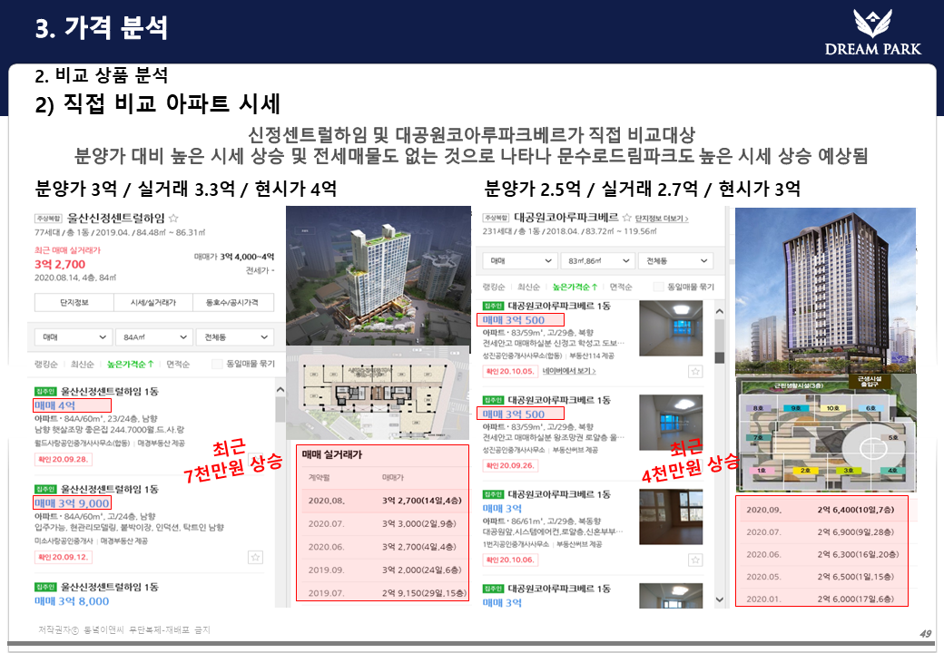Click the star icon beside 대공원코아루파크베르 title
Screen dimensions: 944x653
(626, 218)
